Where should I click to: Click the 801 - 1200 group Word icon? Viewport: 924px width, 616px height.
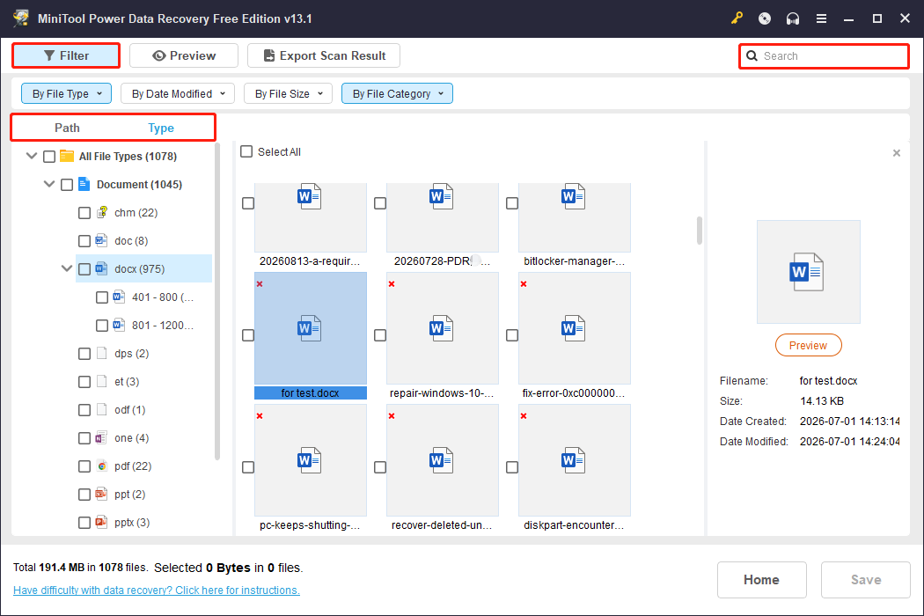[x=119, y=325]
